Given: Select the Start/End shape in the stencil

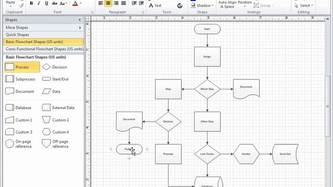Looking at the screenshot, I should 55,79.
